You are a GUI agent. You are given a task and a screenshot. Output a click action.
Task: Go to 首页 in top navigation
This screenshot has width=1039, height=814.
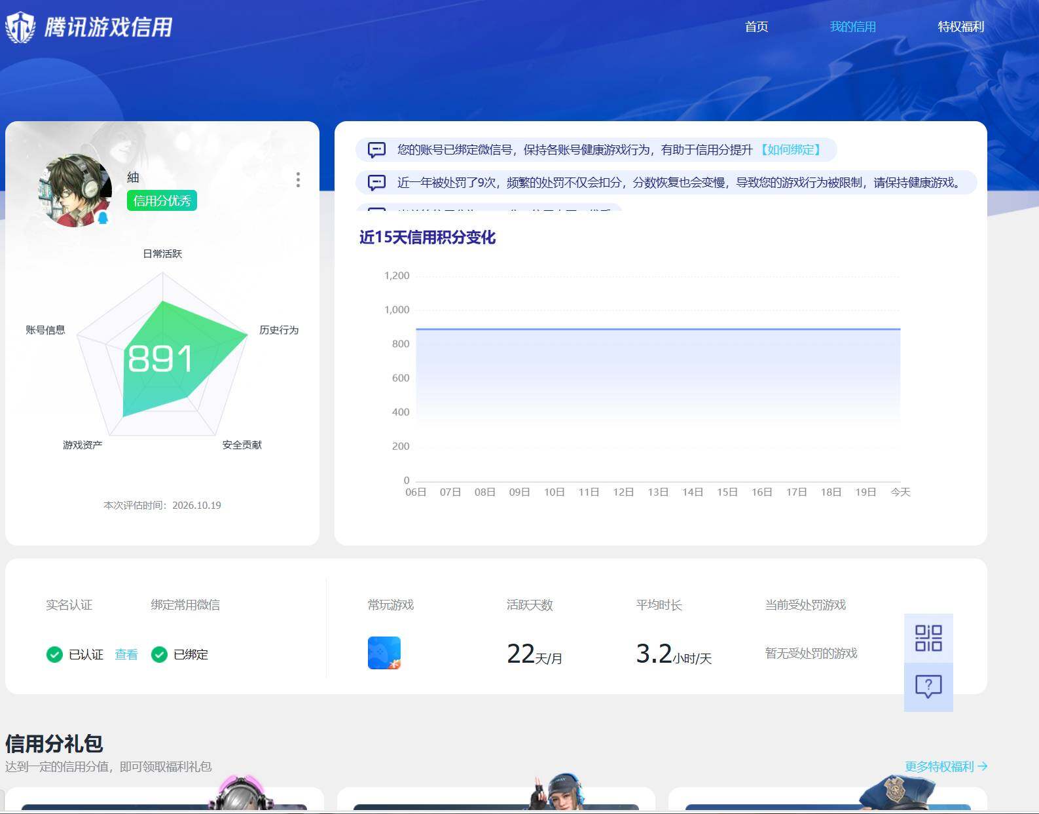756,27
